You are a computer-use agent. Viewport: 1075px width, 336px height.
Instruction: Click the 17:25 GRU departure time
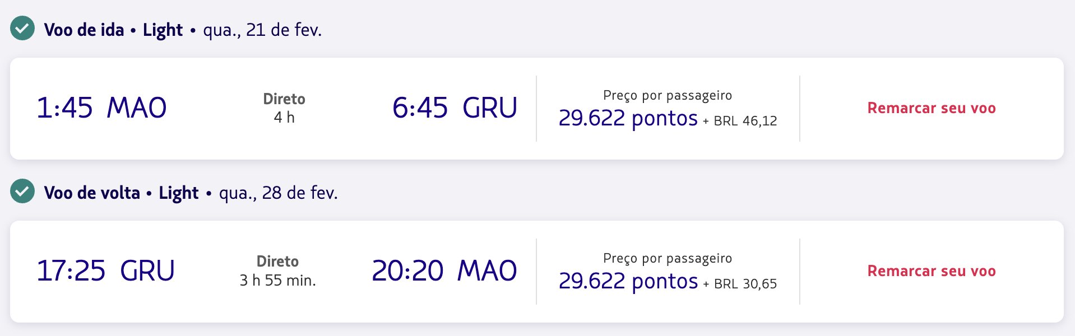105,270
